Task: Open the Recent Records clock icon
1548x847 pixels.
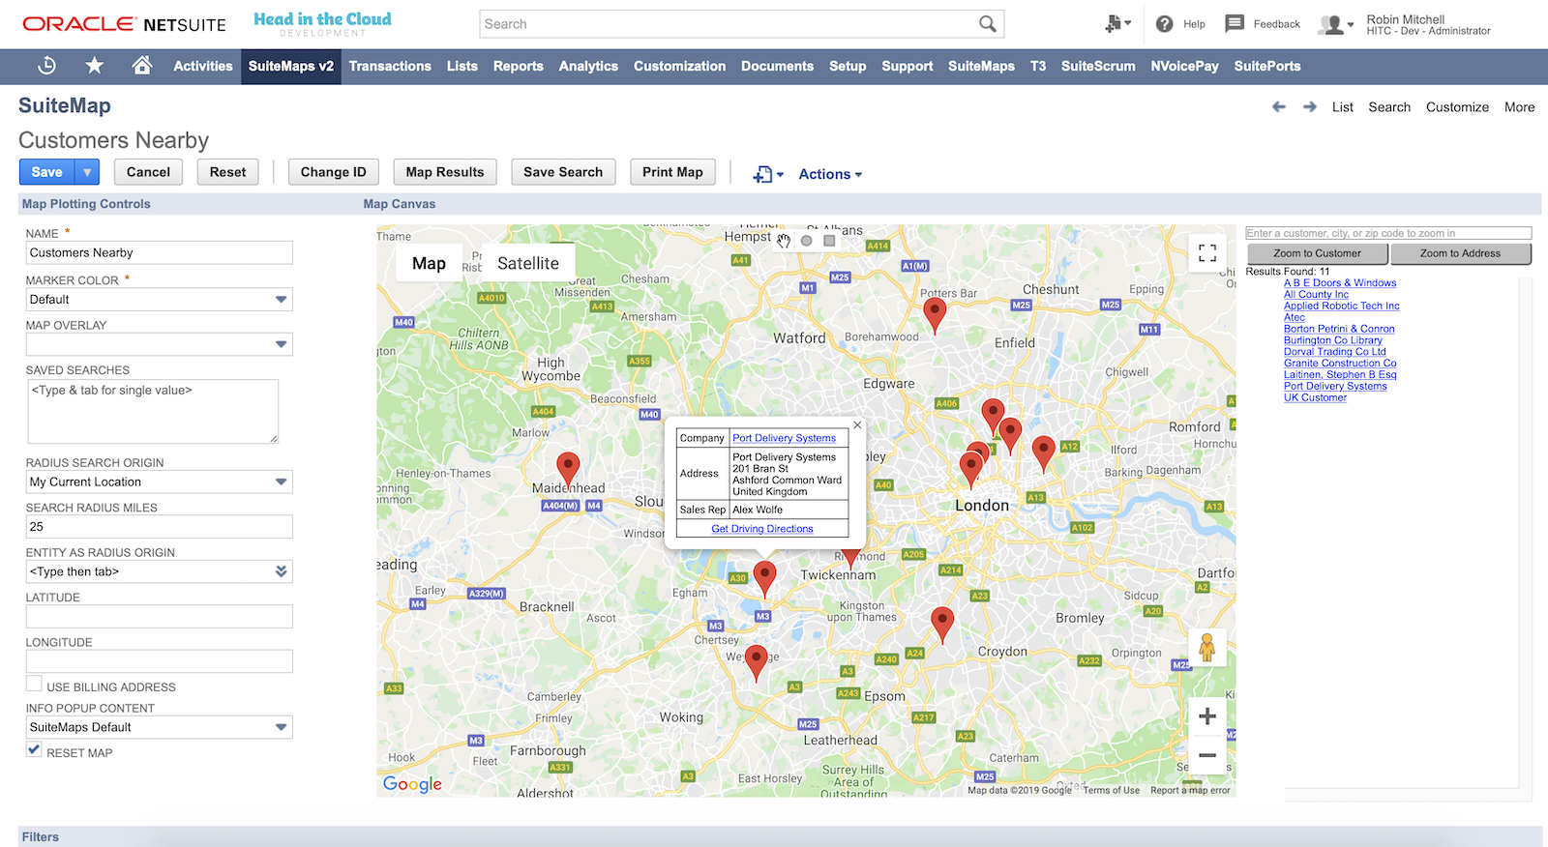Action: (46, 66)
